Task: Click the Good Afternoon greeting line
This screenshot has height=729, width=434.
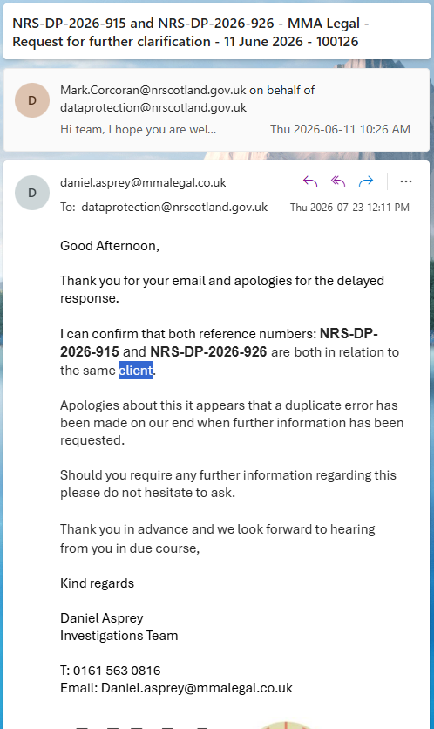Action: pyautogui.click(x=110, y=246)
